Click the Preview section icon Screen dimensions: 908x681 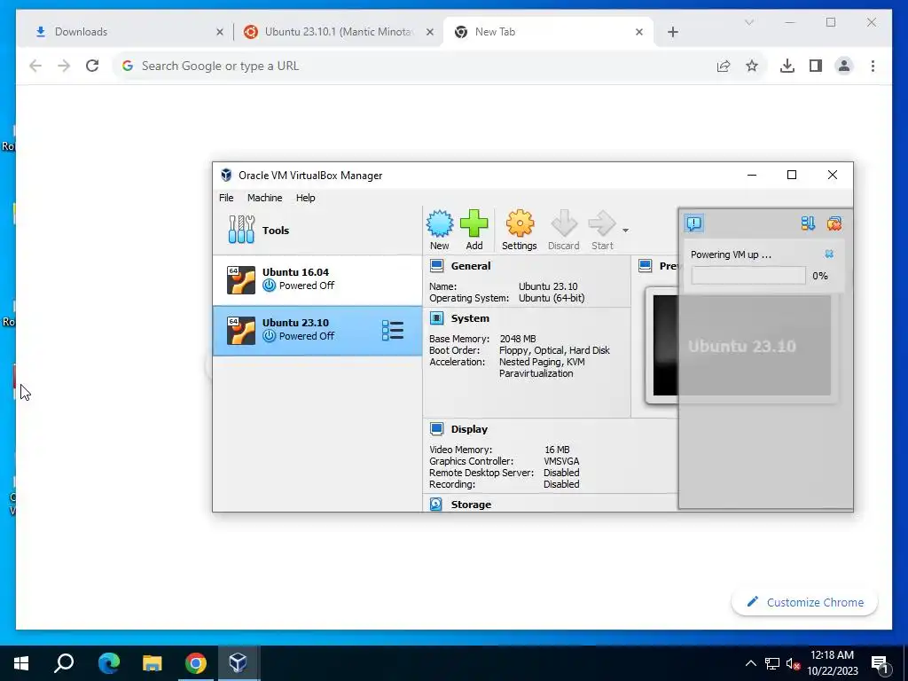pyautogui.click(x=646, y=266)
